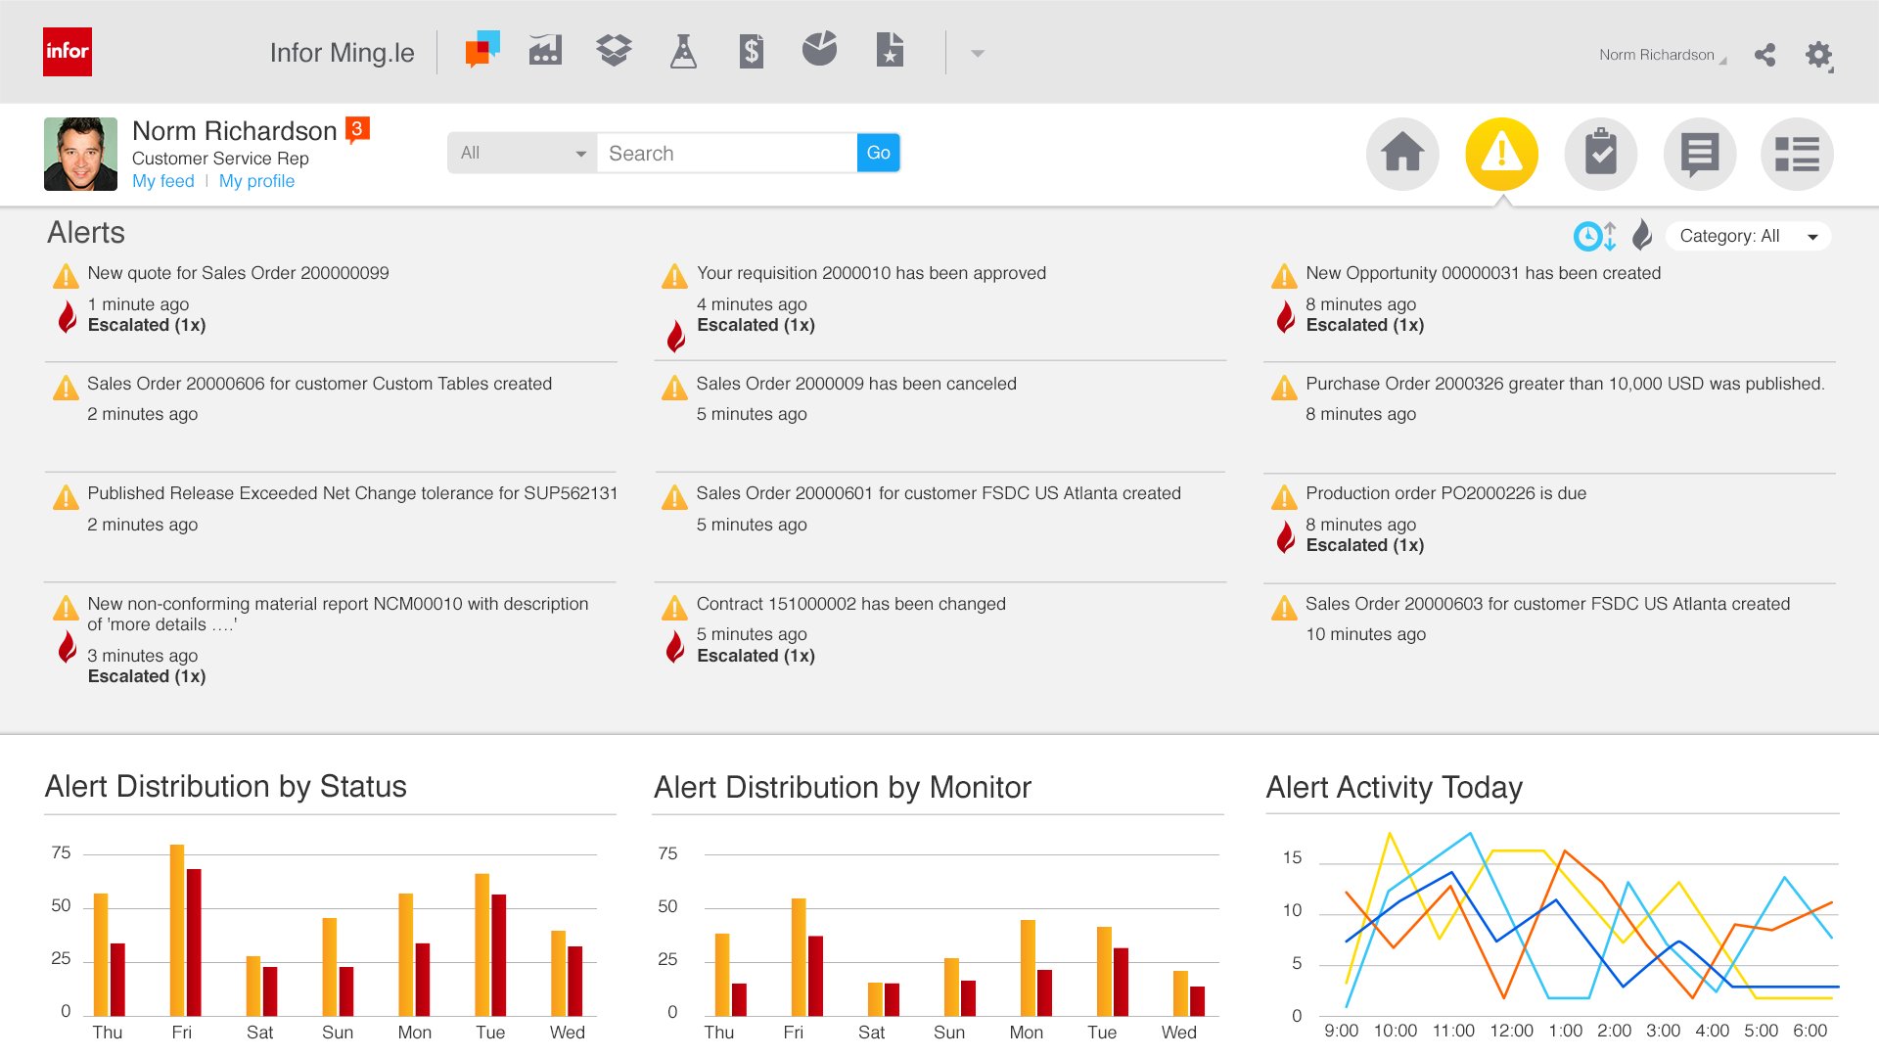This screenshot has height=1057, width=1879.
Task: Open the pie chart analytics icon
Action: [x=819, y=49]
